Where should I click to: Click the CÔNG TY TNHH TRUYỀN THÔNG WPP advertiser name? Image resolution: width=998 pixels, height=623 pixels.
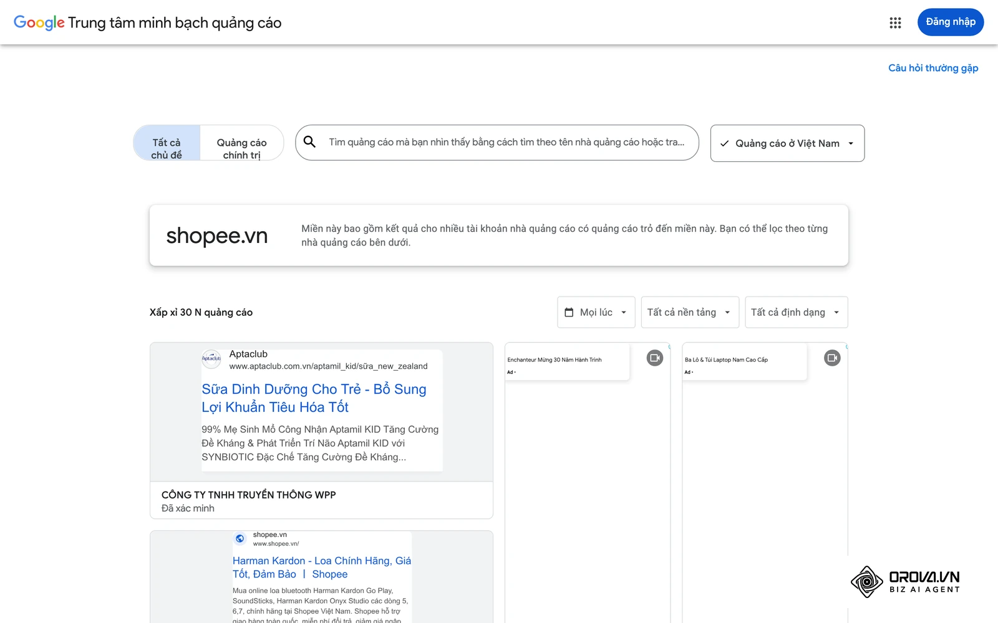[x=248, y=495]
